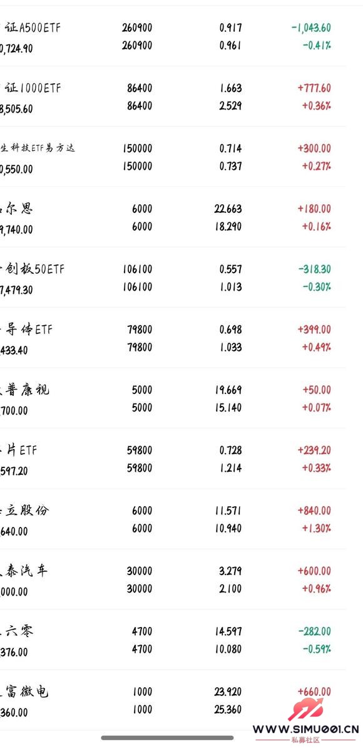Select the 六零 holding row
363x748 pixels.
click(173, 640)
